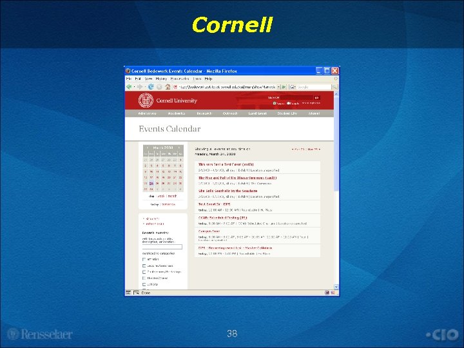Click the magnifier search button in Firefox toolbar
464x348 pixels.
[x=334, y=87]
